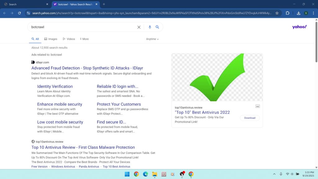Open Top 10 Antivirus Review result

point(83,147)
